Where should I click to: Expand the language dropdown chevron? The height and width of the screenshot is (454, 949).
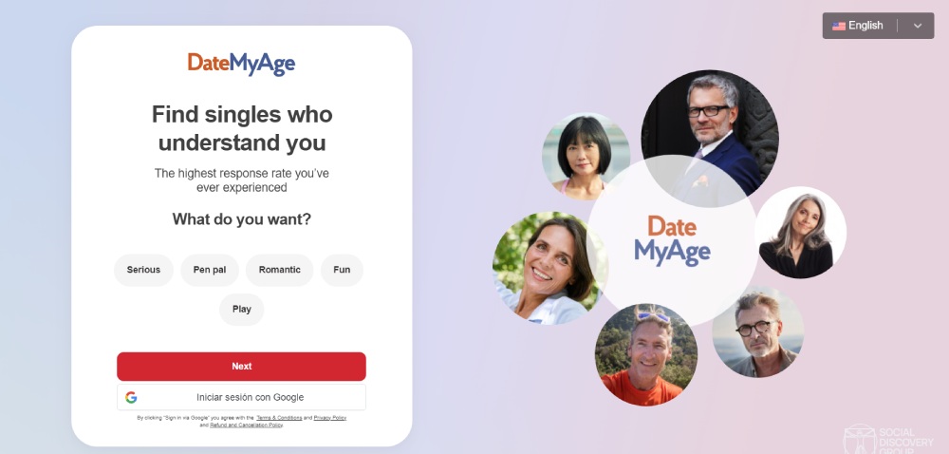(x=918, y=26)
